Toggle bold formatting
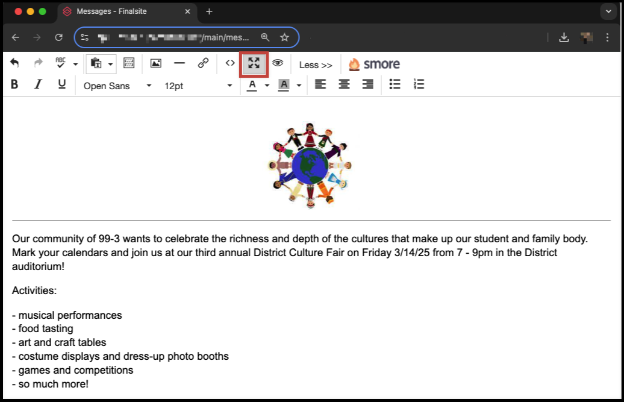 (14, 85)
